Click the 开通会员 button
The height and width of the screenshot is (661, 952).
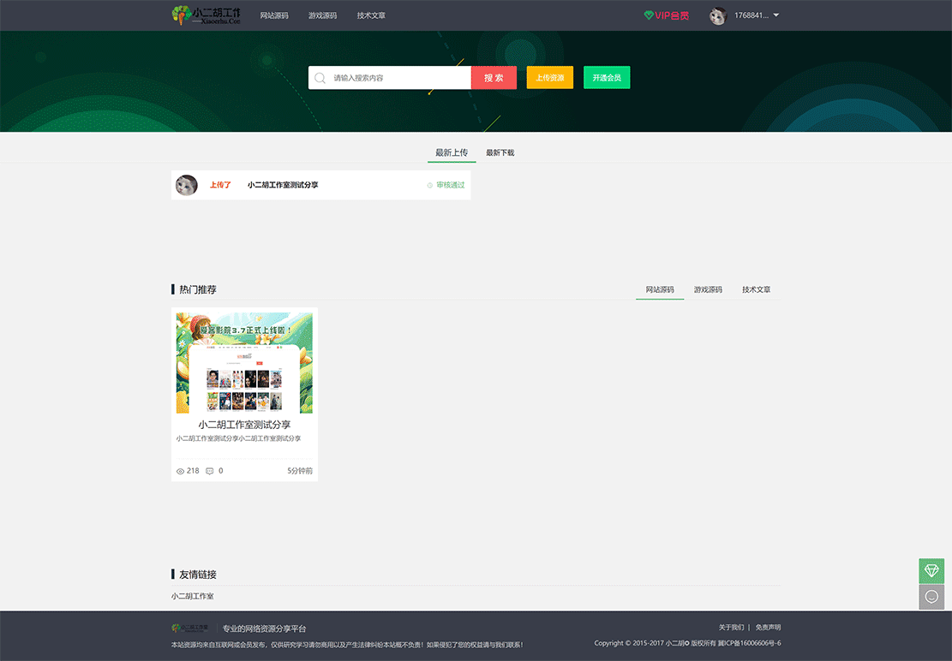tap(607, 77)
